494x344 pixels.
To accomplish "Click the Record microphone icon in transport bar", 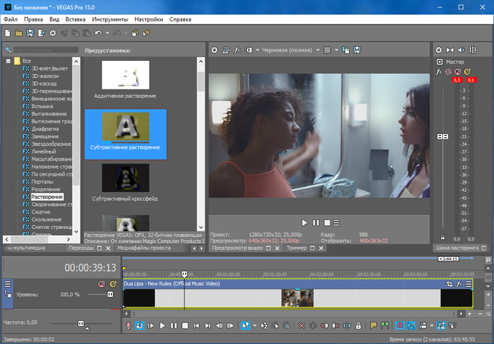I will click(128, 325).
